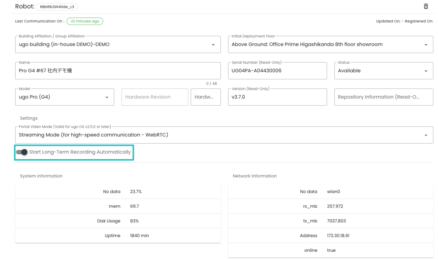Open the Status dropdown showing Available
438x260 pixels.
coord(384,71)
